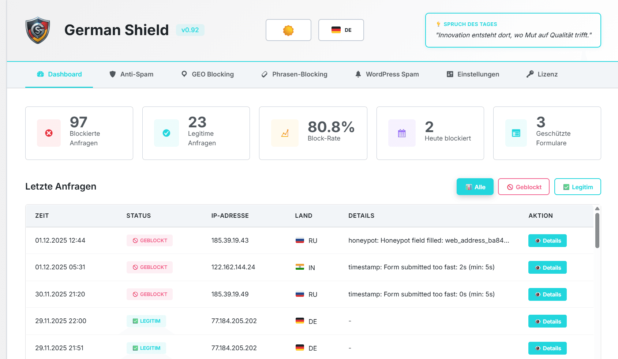Click the GEBLOCKT badge on the 122.162.144.24 row

point(149,267)
